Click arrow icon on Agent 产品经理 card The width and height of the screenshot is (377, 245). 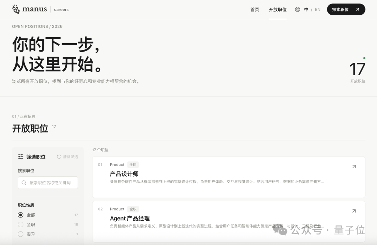tap(354, 211)
